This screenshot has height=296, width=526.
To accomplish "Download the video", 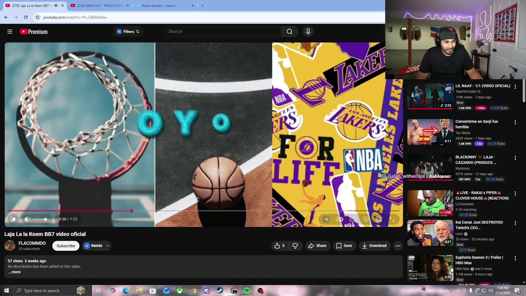I will [x=374, y=246].
